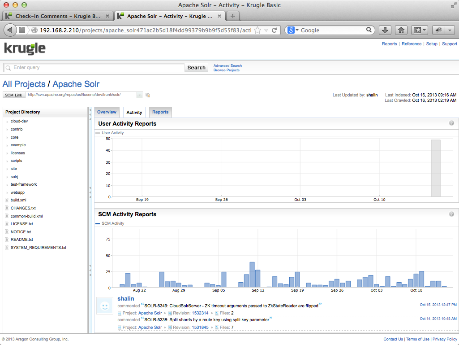Expand the webapp folder
This screenshot has height=345, width=459.
[x=7, y=193]
